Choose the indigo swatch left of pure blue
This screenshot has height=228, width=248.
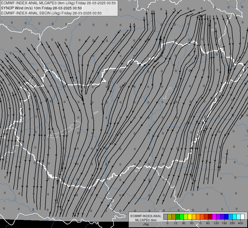coord(222,217)
